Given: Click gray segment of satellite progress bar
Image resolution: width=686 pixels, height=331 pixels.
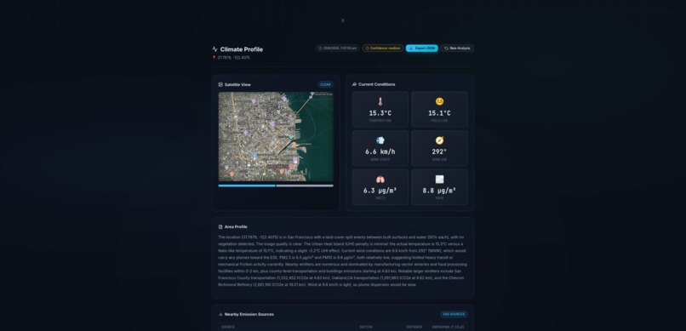Looking at the screenshot, I should coord(305,185).
